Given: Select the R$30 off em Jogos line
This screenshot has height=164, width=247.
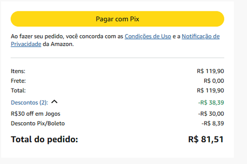Looking at the screenshot, I should [36, 114].
